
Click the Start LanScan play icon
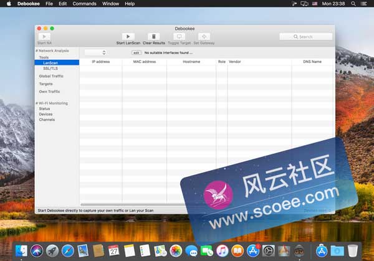128,37
